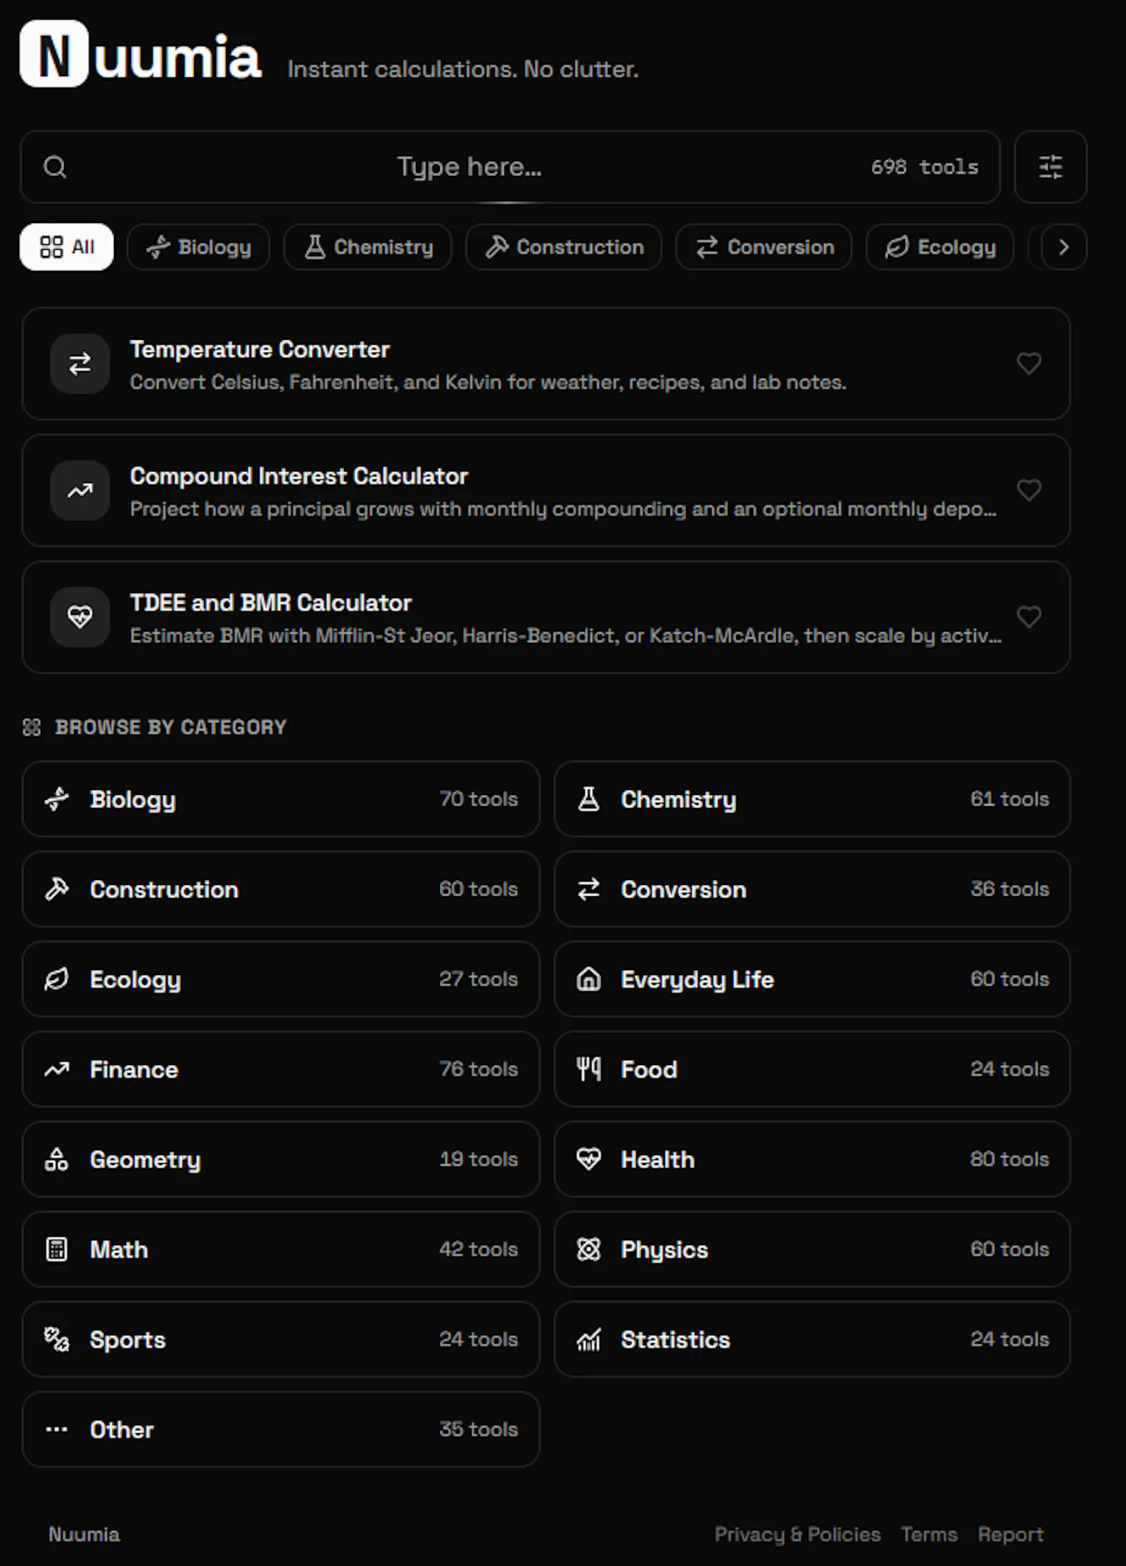
Task: Open the Finance category
Action: point(281,1069)
